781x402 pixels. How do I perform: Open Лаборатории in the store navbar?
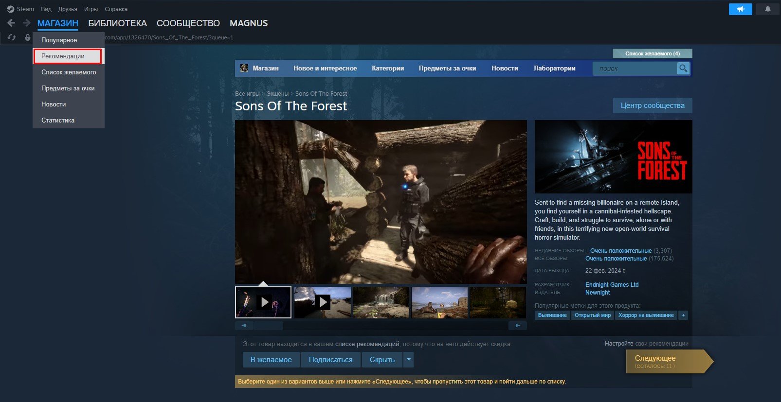pyautogui.click(x=554, y=68)
